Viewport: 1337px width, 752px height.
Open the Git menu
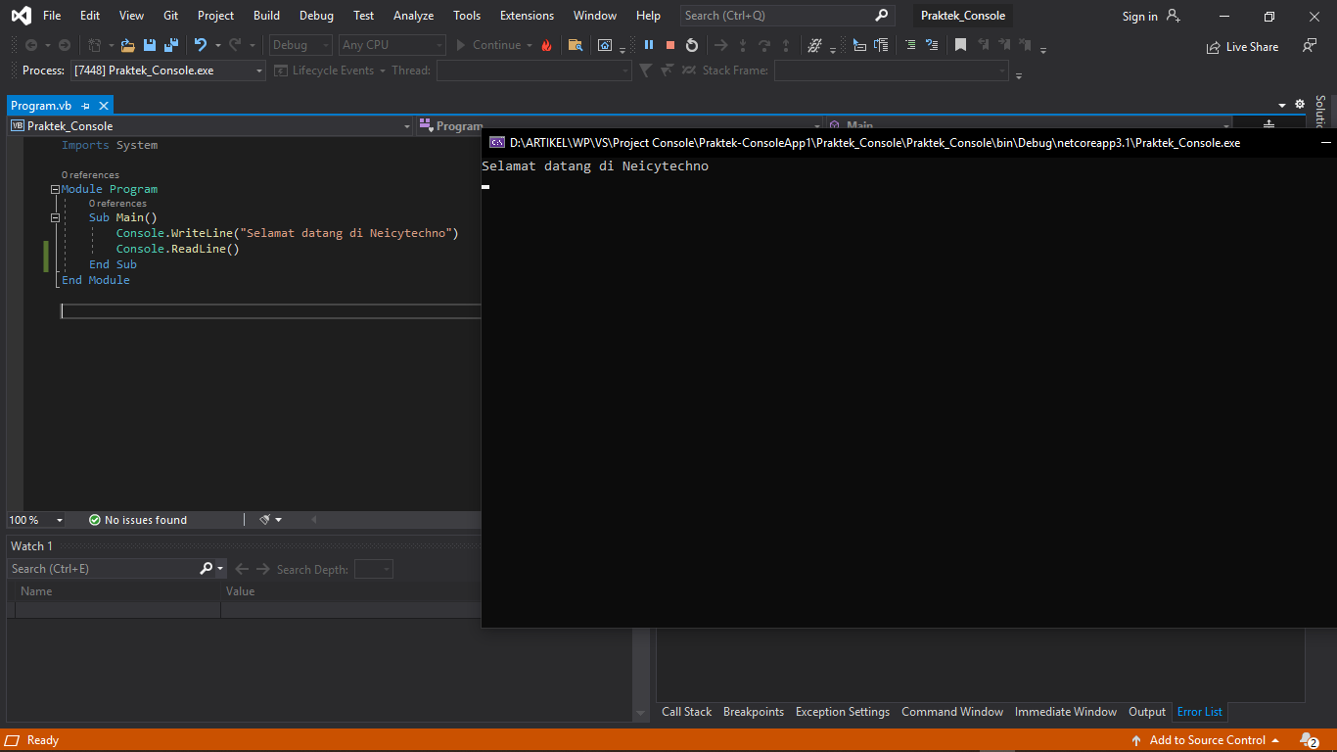(x=171, y=16)
